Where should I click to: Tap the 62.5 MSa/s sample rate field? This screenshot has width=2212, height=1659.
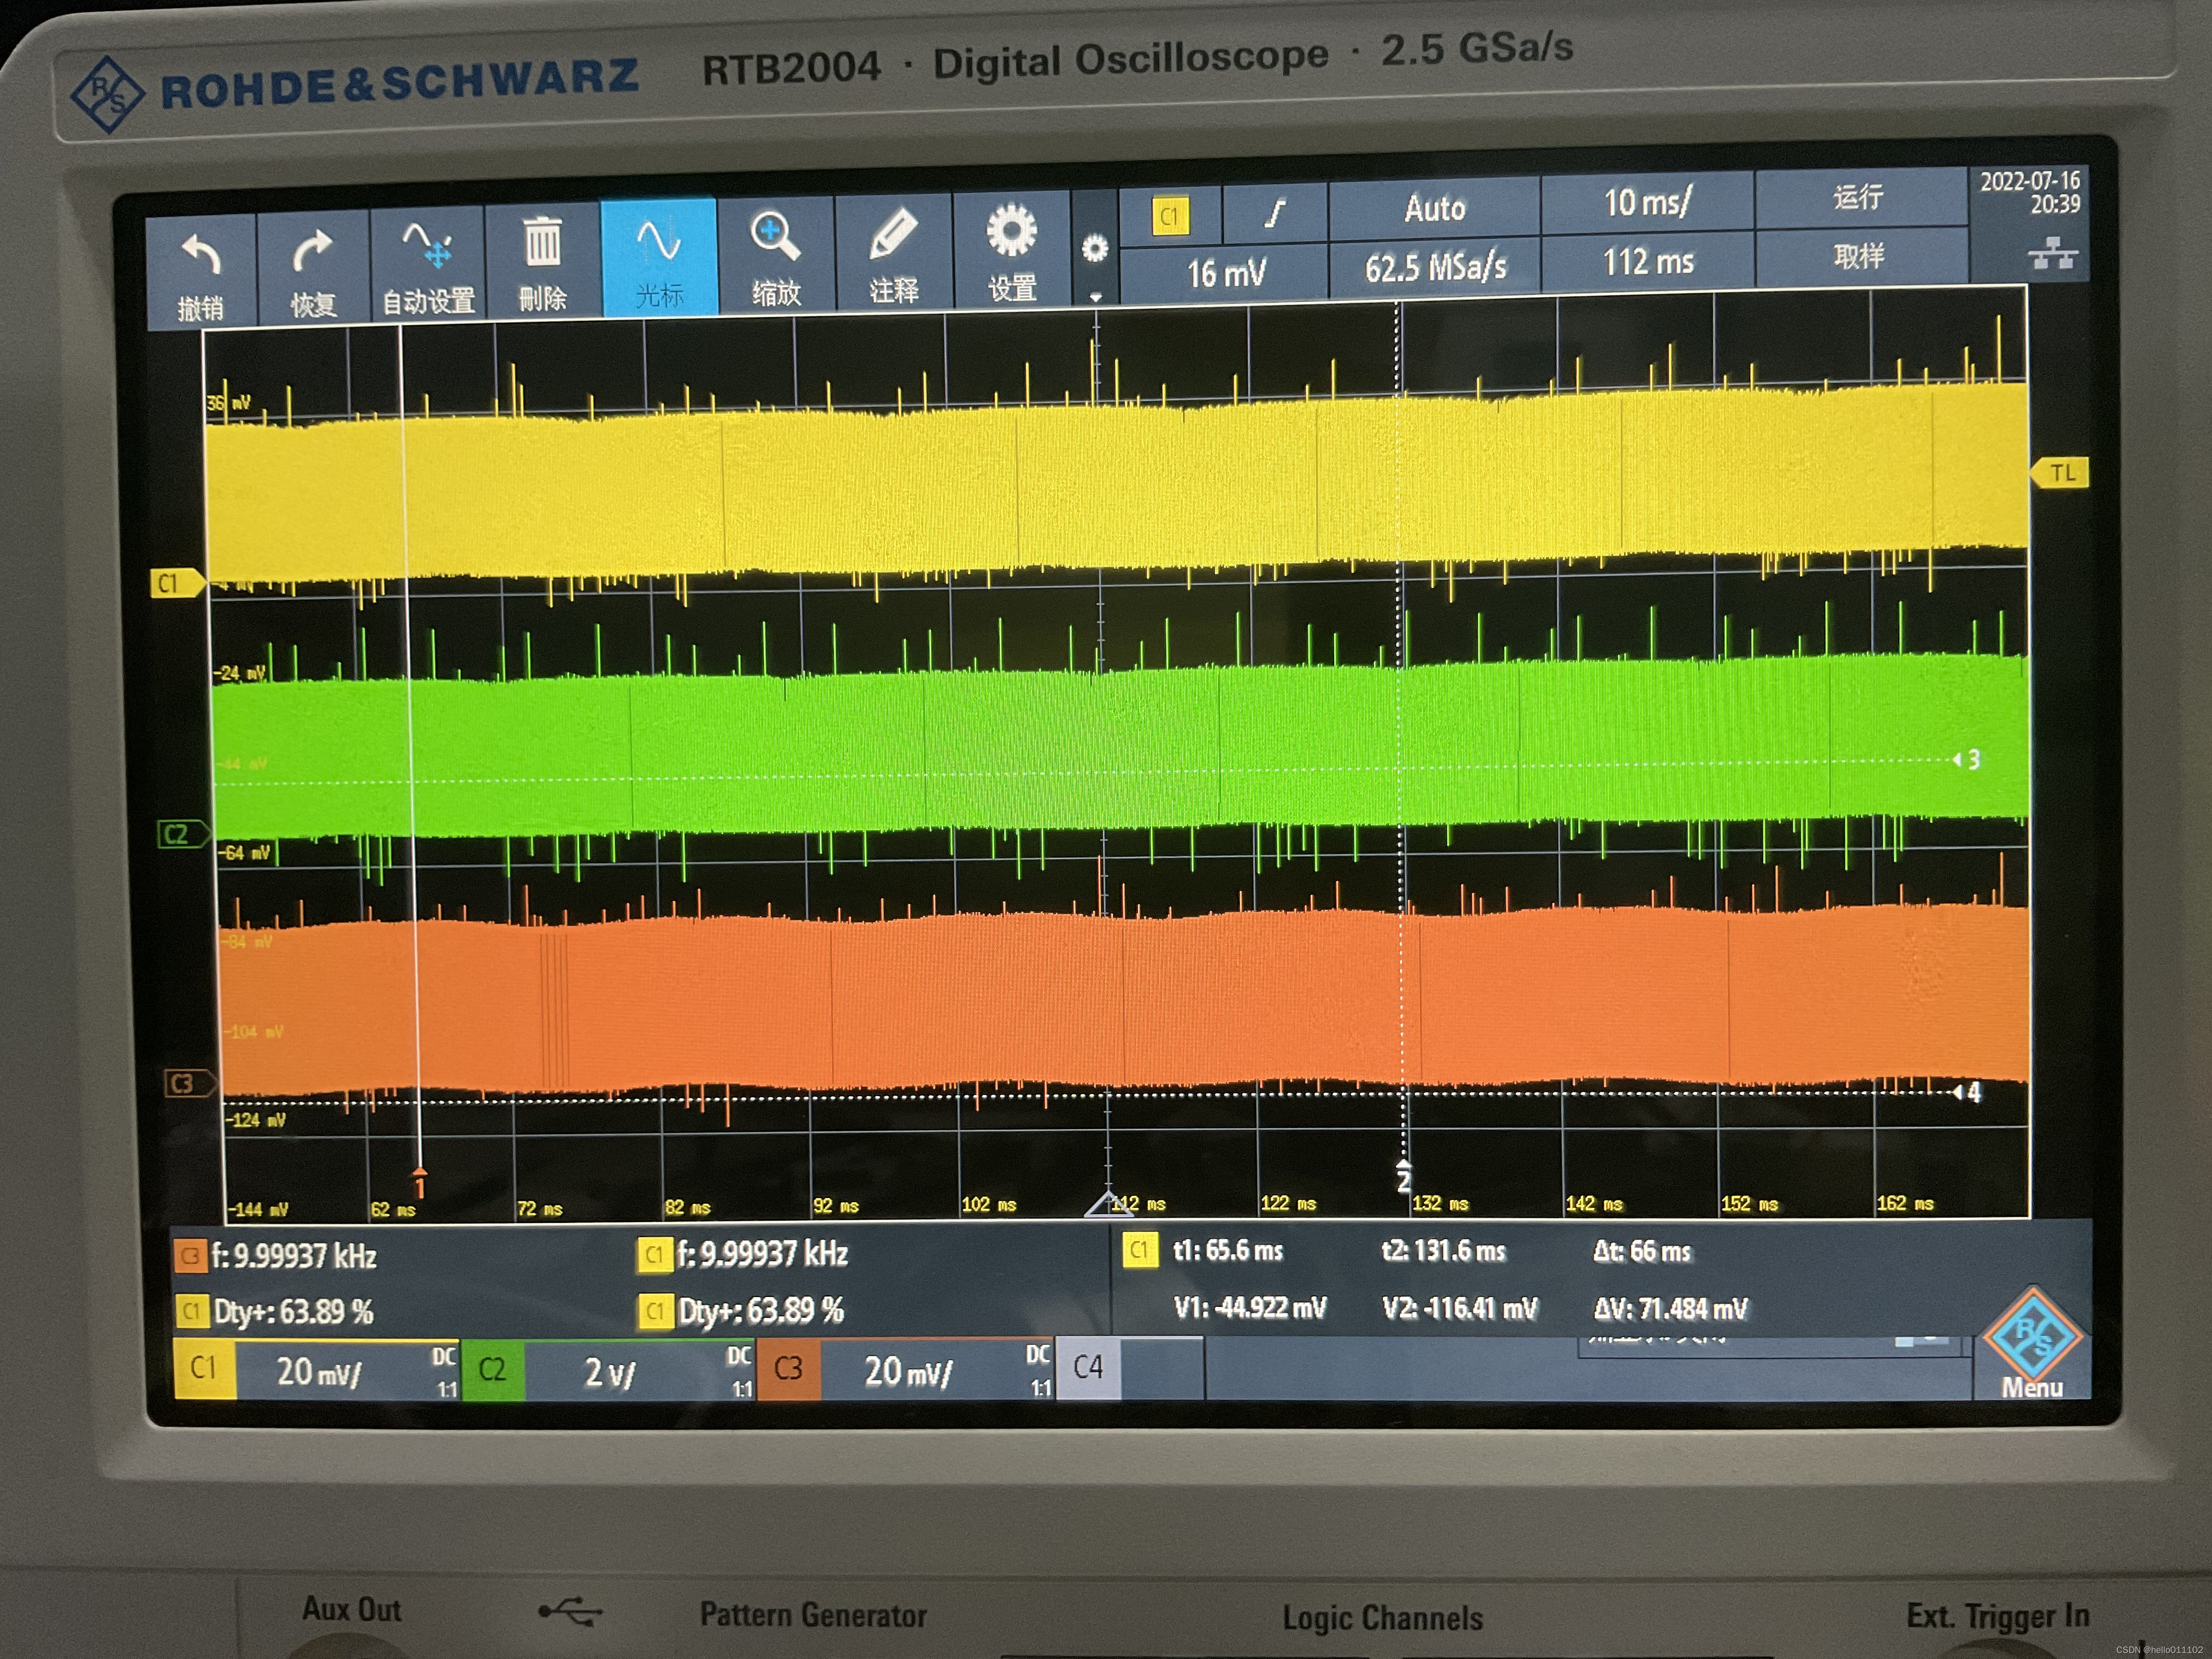pyautogui.click(x=1434, y=267)
